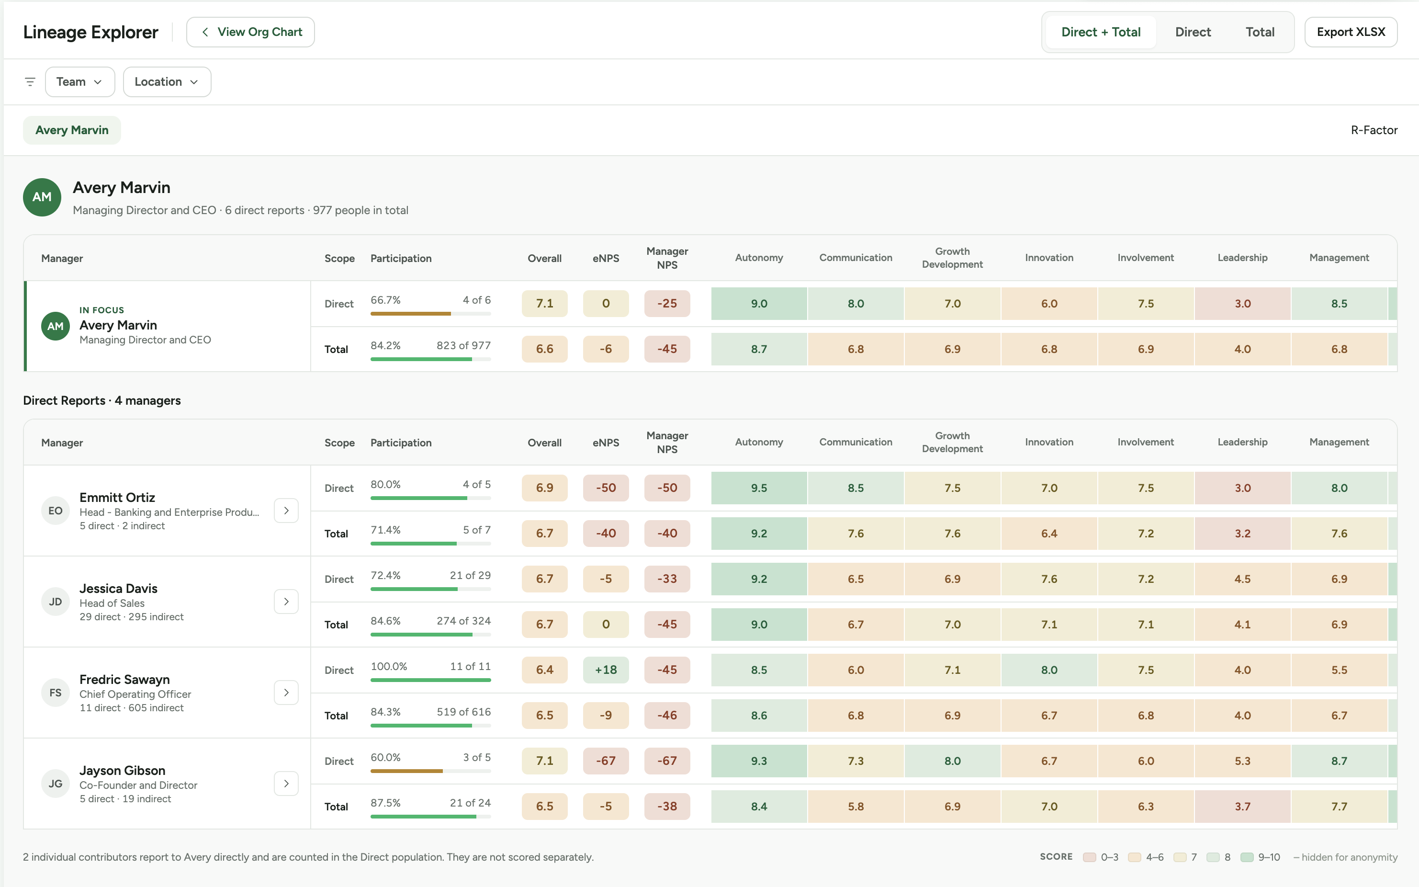The width and height of the screenshot is (1419, 887).
Task: Click Fredric Sawayn's 100.0% participation bar
Action: point(430,681)
